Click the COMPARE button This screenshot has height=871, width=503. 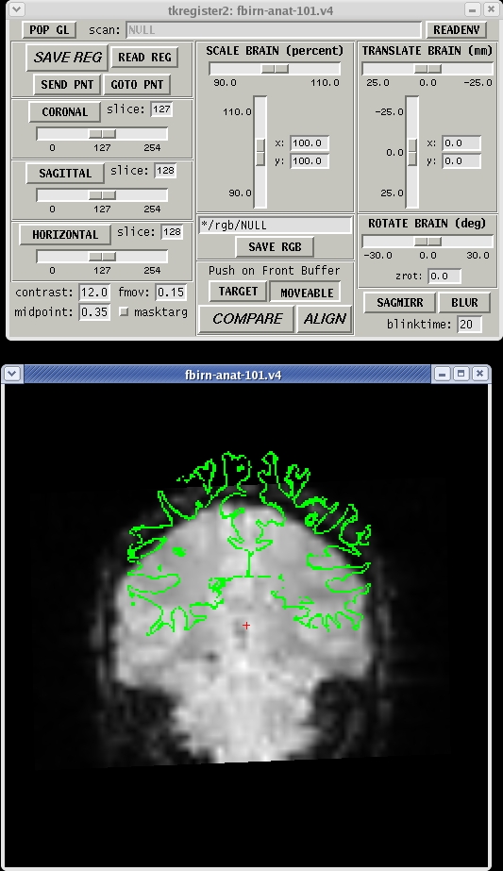click(246, 319)
